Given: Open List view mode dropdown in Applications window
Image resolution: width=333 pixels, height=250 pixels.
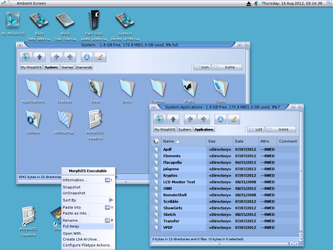Looking at the screenshot, I should 256,129.
